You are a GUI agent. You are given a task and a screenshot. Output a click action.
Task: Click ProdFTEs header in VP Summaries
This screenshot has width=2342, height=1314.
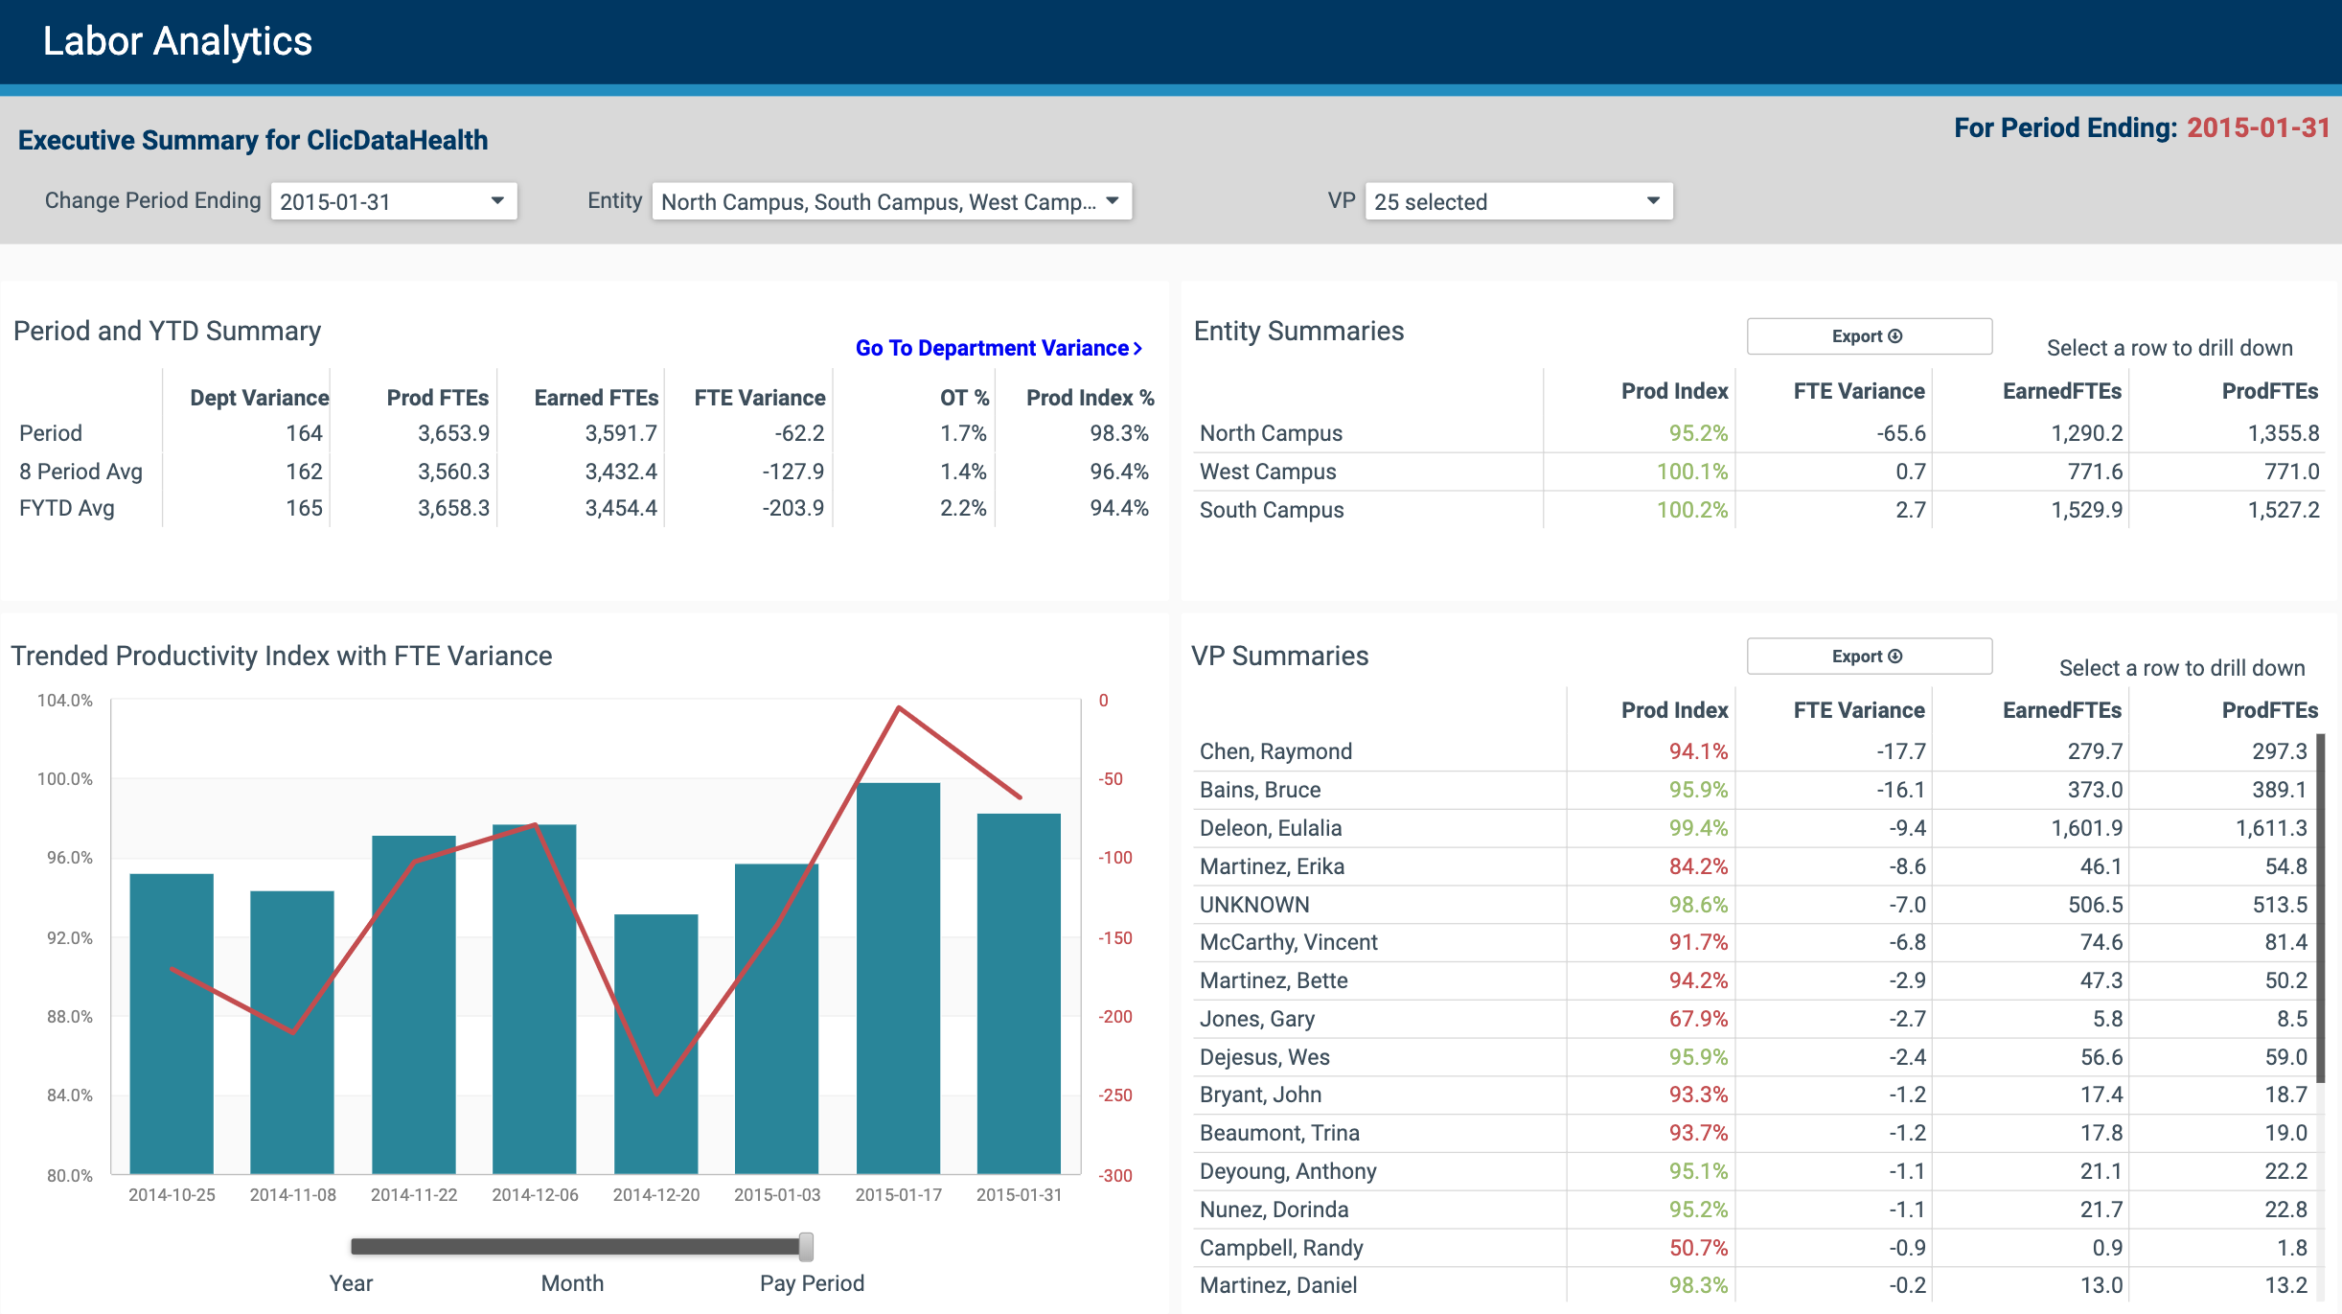point(2270,710)
